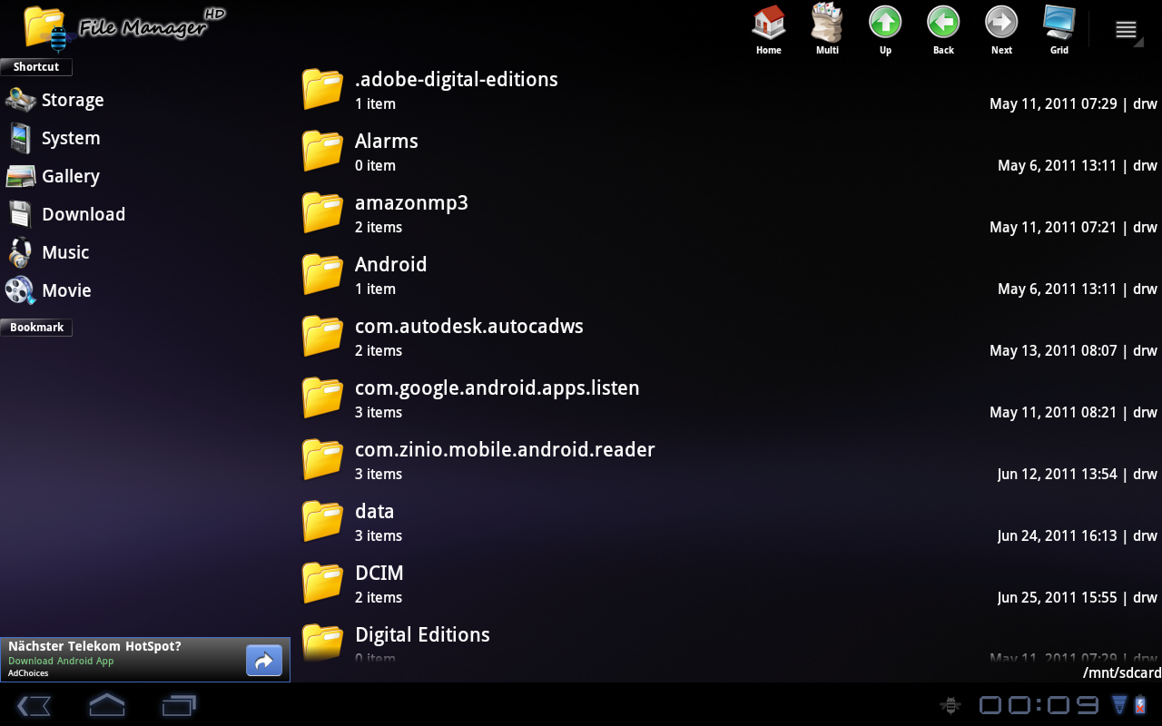Viewport: 1162px width, 726px height.
Task: Open com.autodesk.autocadws folder icon
Action: (322, 336)
